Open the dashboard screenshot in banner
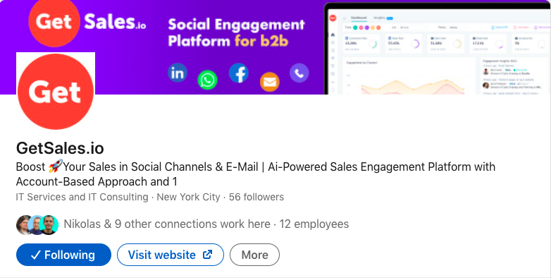The width and height of the screenshot is (551, 278). tap(438, 49)
